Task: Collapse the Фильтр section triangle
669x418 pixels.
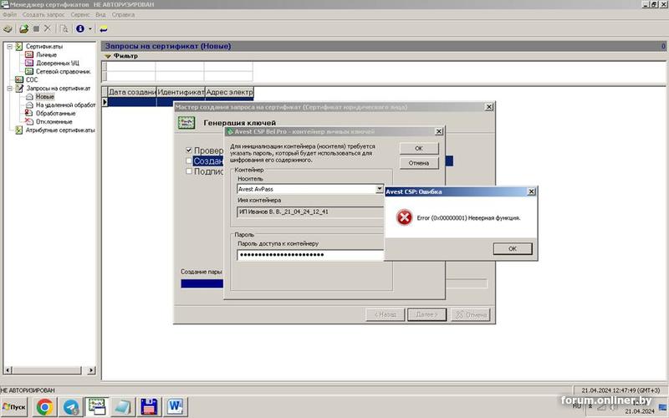Action: coord(108,56)
